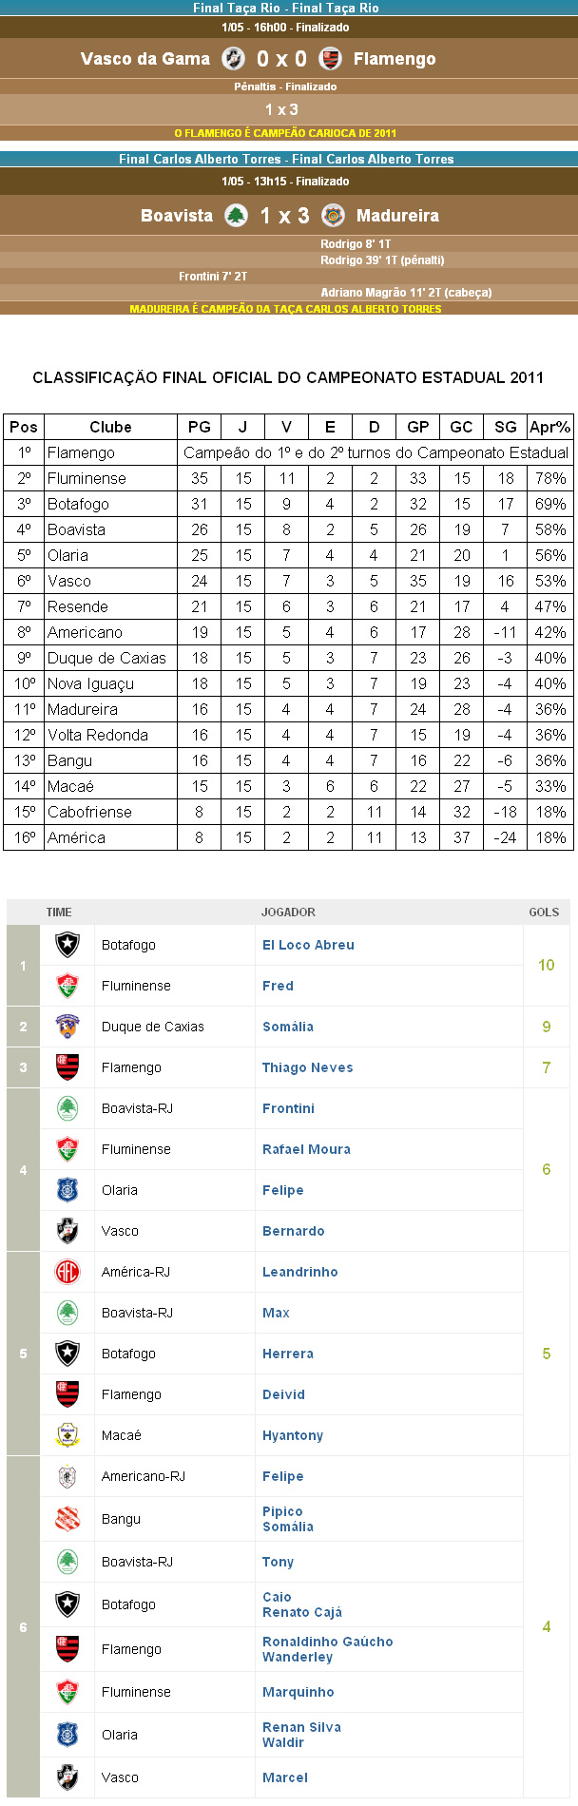Click the Duque de Caxias crest in scorers list
Screen dimensions: 578x1806
(x=67, y=1027)
